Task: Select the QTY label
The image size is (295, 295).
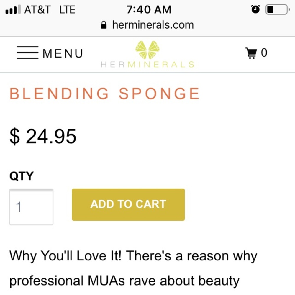Action: click(21, 176)
